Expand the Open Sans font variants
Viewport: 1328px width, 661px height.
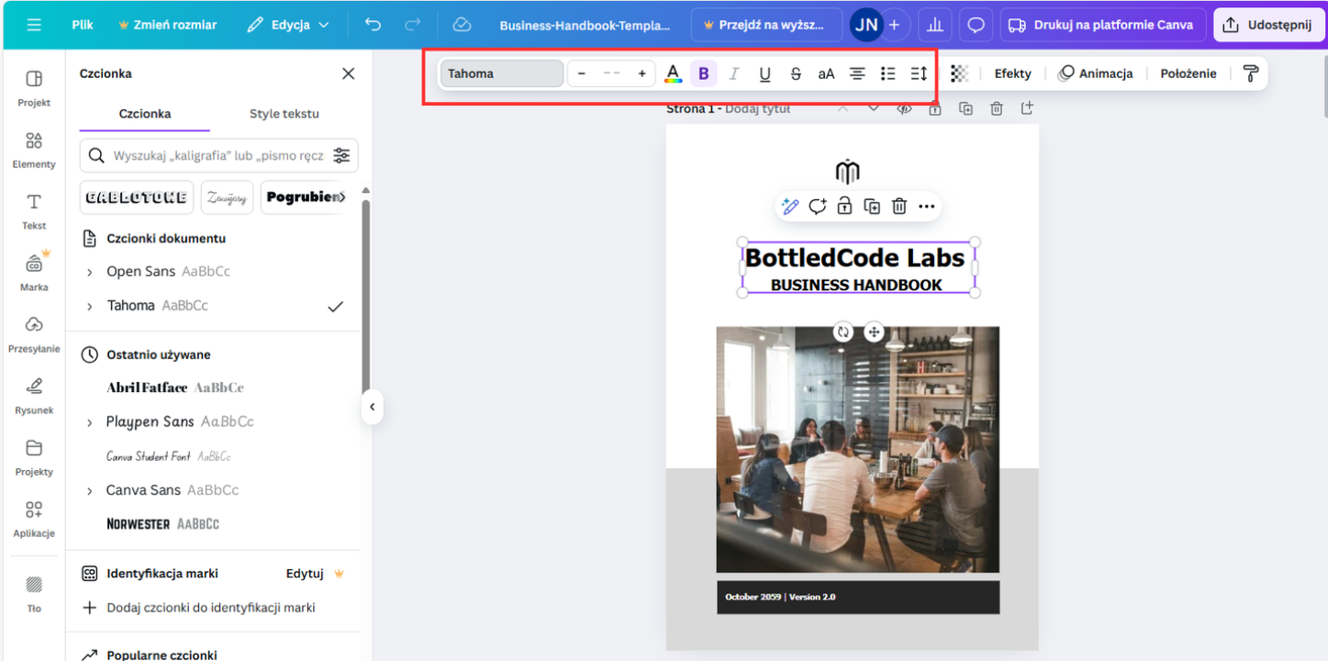click(x=89, y=272)
